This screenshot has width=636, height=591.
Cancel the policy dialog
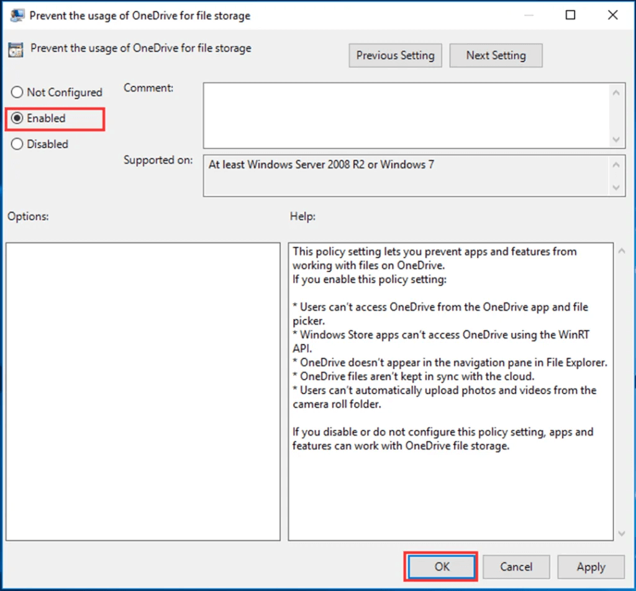[516, 566]
